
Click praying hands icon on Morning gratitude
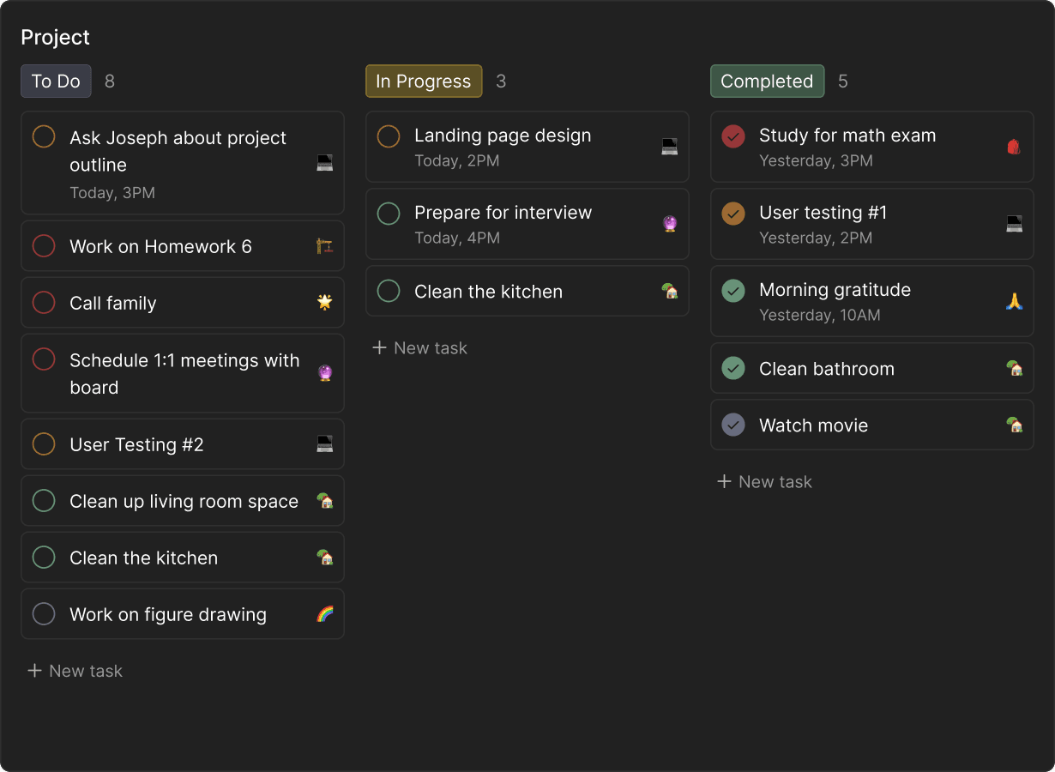[1014, 301]
